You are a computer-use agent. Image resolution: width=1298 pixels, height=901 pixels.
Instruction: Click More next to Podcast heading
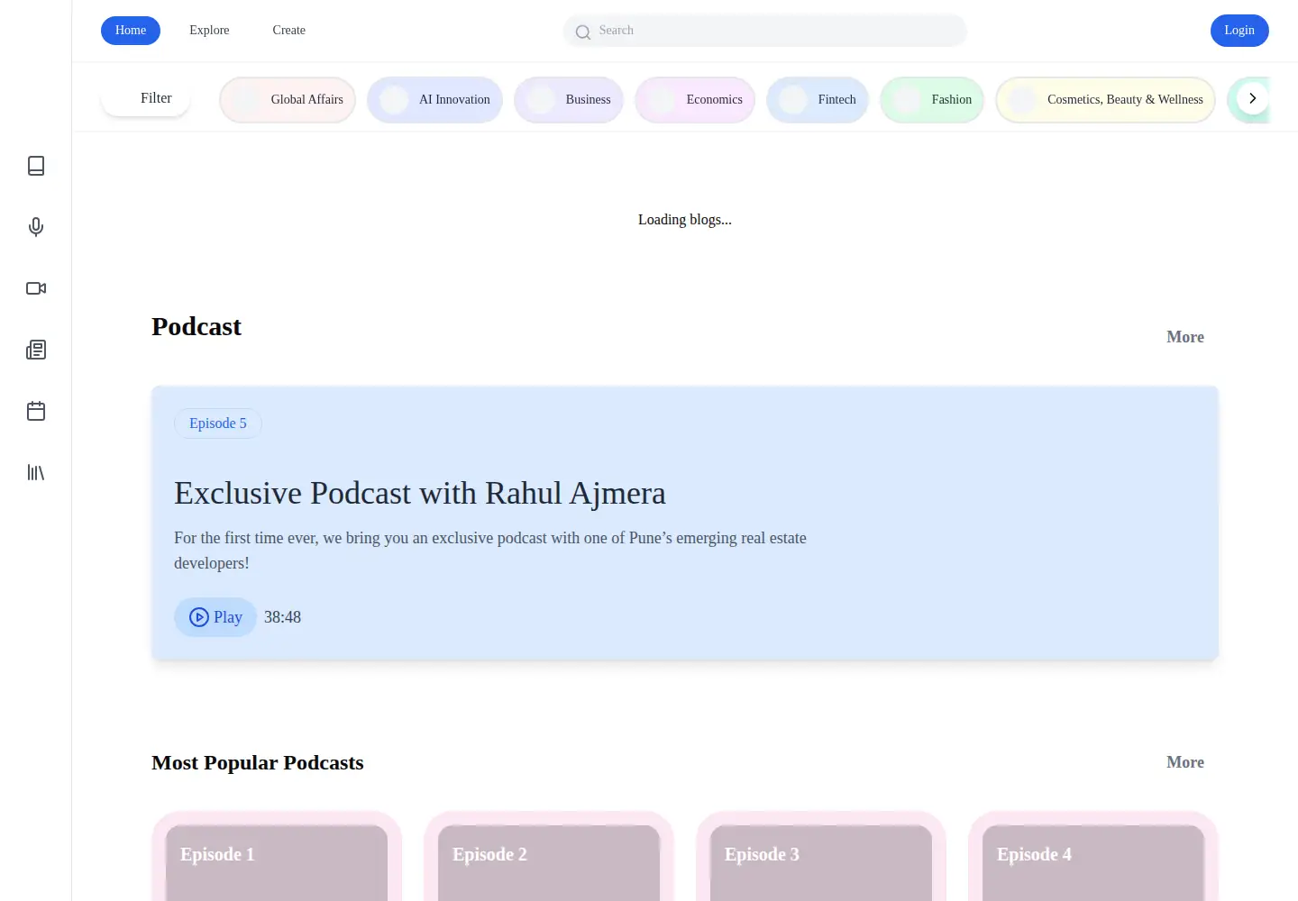click(x=1185, y=337)
